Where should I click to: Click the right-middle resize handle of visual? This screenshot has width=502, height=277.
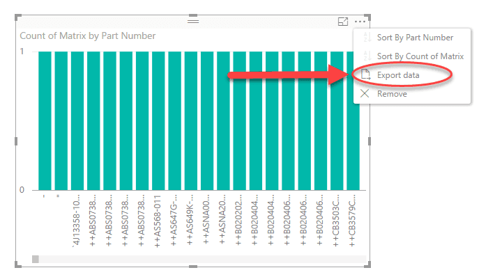(x=369, y=141)
